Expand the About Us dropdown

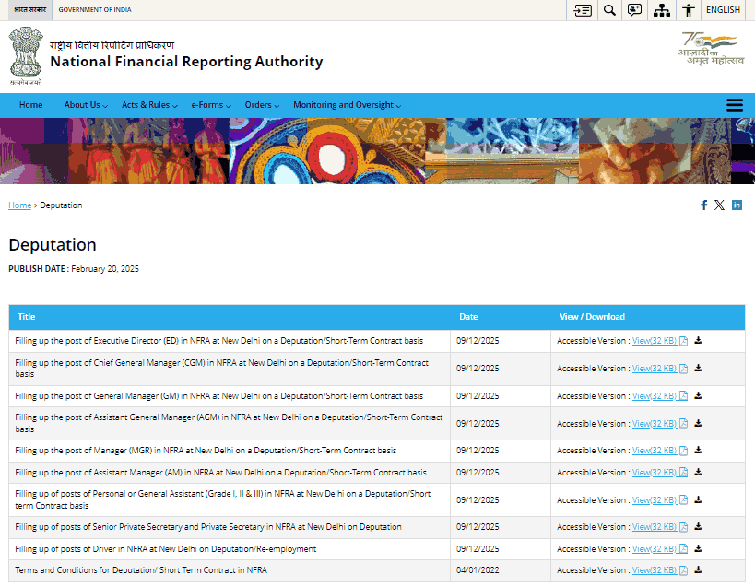86,105
